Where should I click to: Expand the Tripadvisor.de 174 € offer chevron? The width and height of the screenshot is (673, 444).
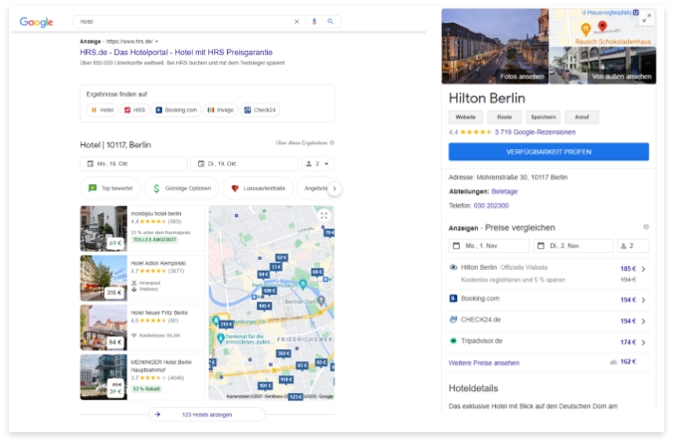click(643, 342)
